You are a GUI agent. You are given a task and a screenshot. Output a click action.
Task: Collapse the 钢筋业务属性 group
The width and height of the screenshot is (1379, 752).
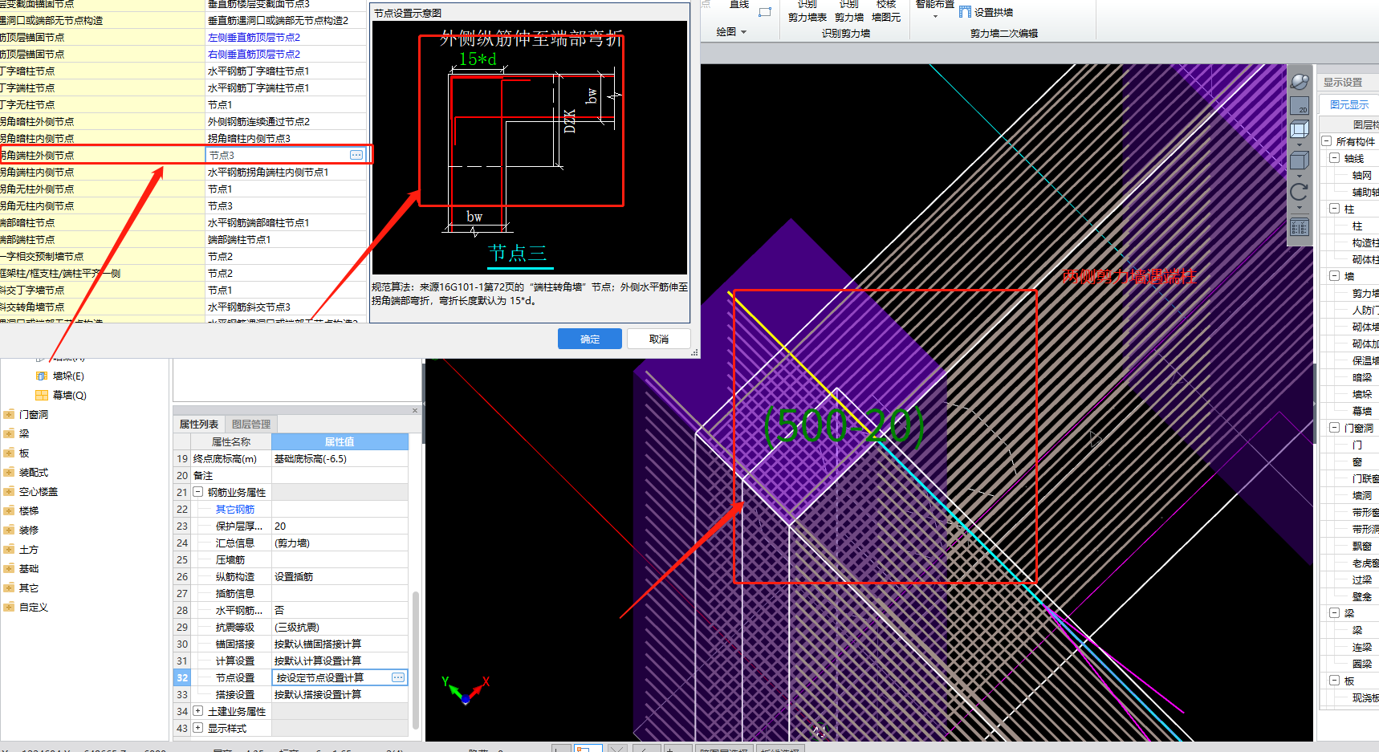(198, 492)
